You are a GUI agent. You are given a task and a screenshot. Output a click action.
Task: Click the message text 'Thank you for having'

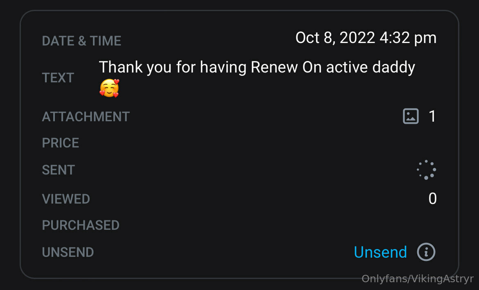point(173,67)
